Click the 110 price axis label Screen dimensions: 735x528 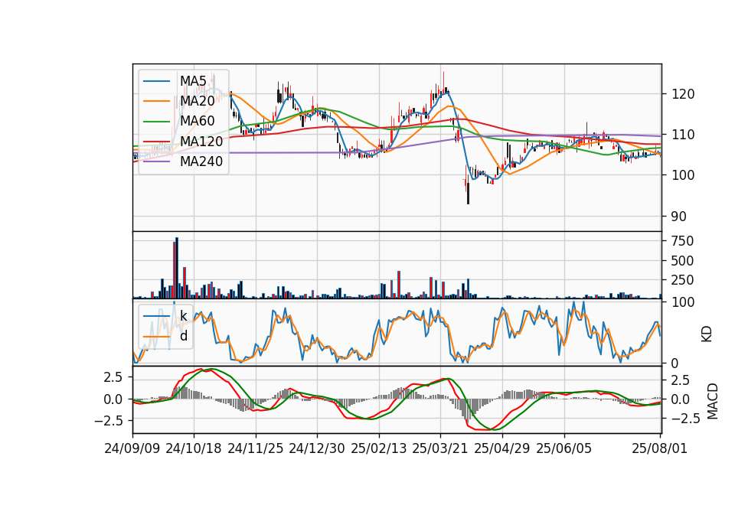(x=683, y=135)
